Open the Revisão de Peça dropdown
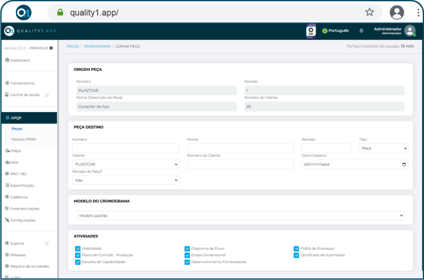 point(126,180)
